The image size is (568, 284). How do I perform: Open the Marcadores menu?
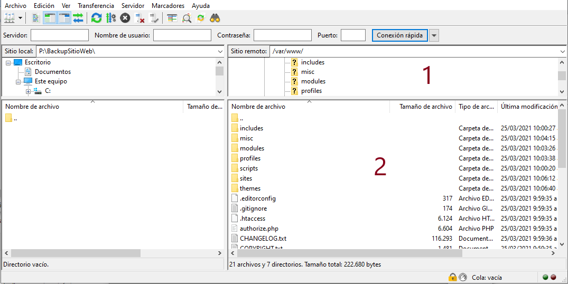168,6
